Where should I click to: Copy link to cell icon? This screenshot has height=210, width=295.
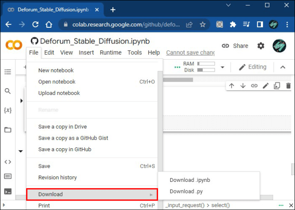[x=254, y=86]
